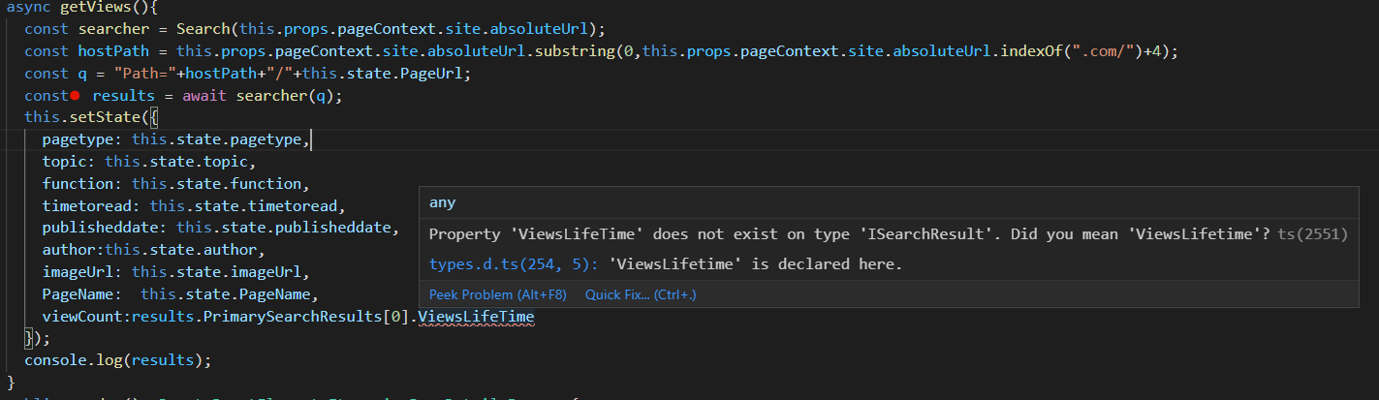The height and width of the screenshot is (400, 1379).
Task: Click the red breakpoint dot after const
Action: pos(75,96)
